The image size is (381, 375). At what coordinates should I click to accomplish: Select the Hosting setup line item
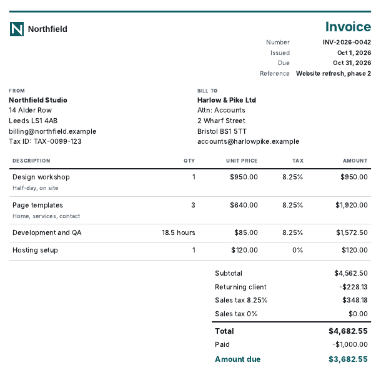(x=35, y=250)
